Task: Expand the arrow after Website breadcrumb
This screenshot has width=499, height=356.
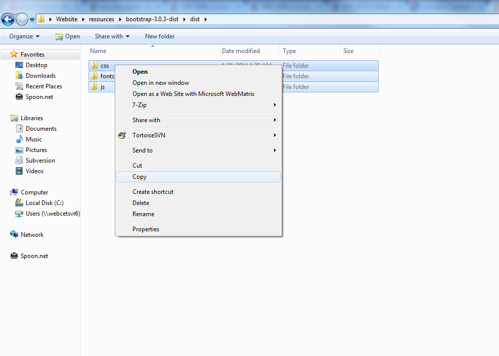Action: click(83, 19)
